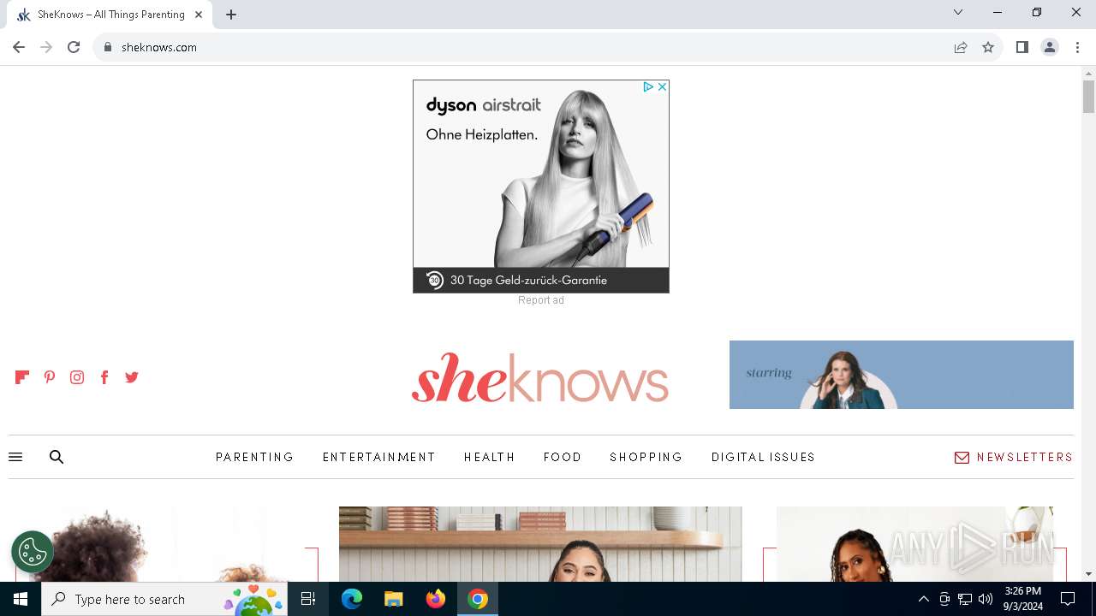Image resolution: width=1096 pixels, height=616 pixels.
Task: Open Chrome's three-dot menu
Action: (x=1077, y=47)
